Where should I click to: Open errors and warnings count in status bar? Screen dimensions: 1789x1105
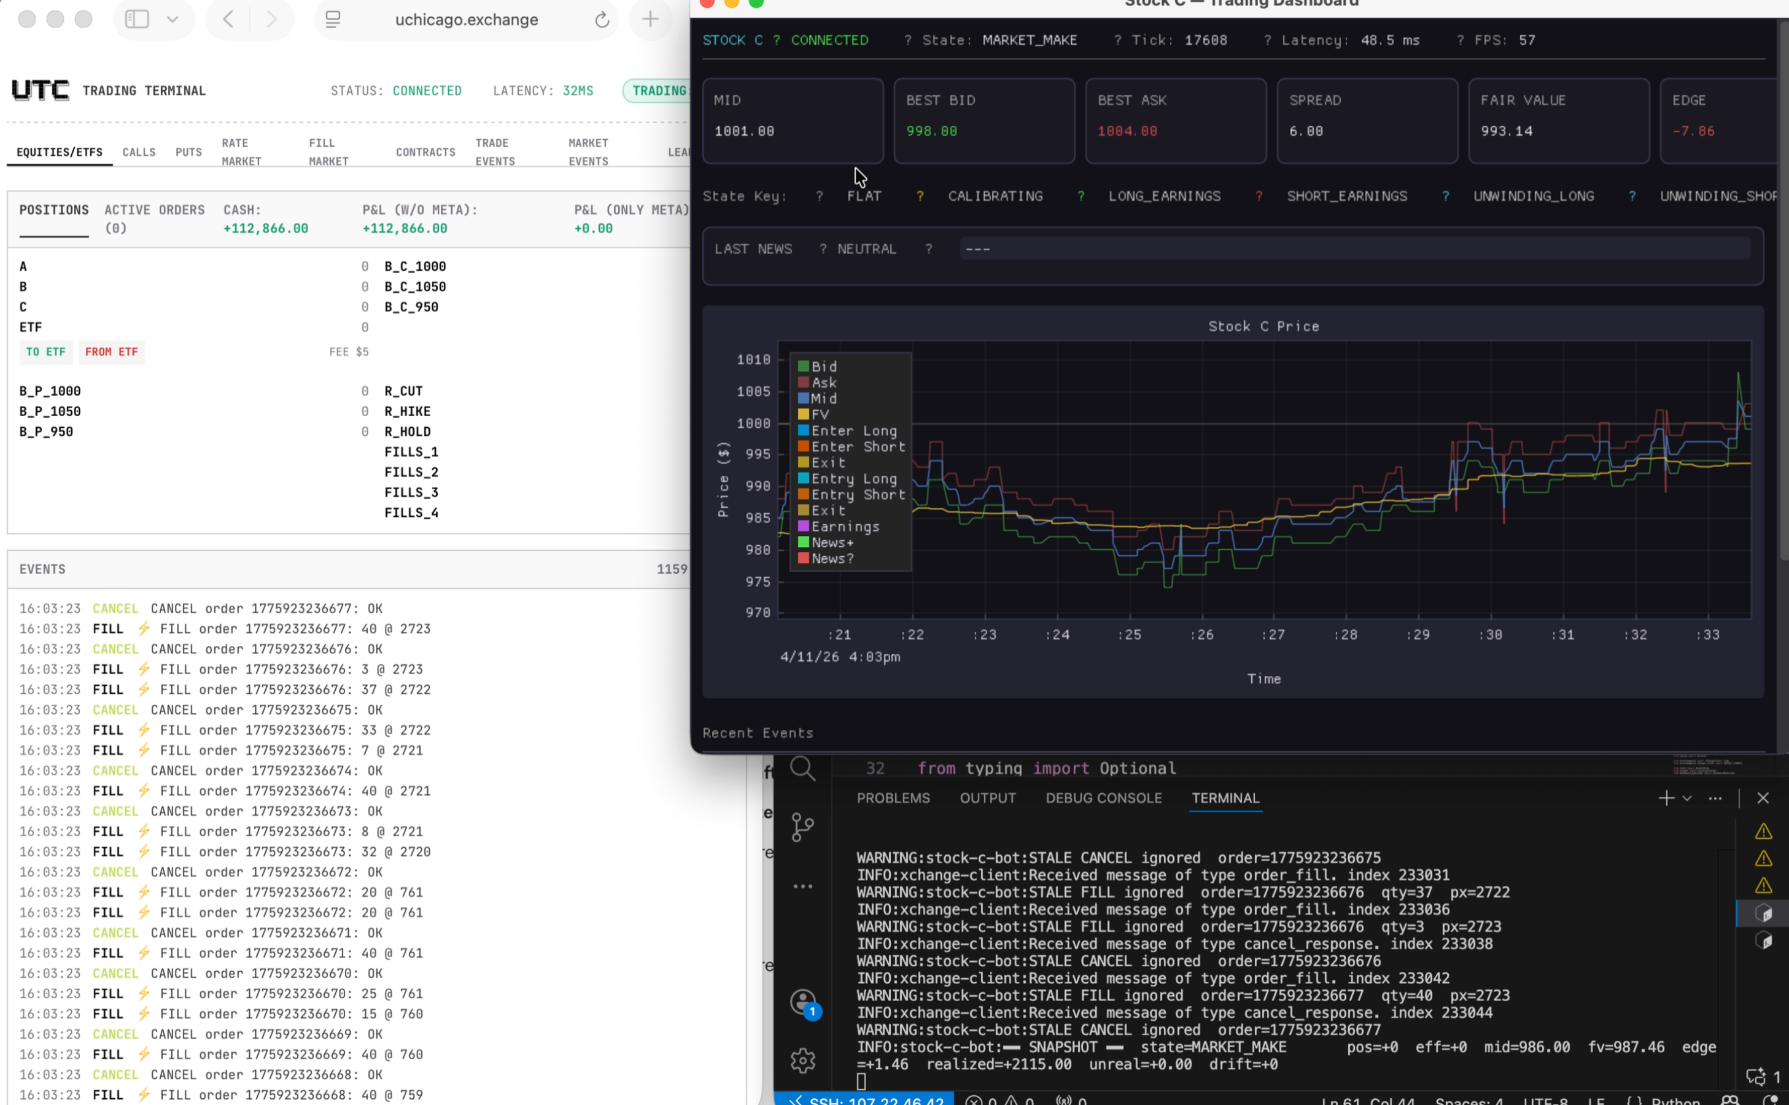click(x=999, y=1100)
